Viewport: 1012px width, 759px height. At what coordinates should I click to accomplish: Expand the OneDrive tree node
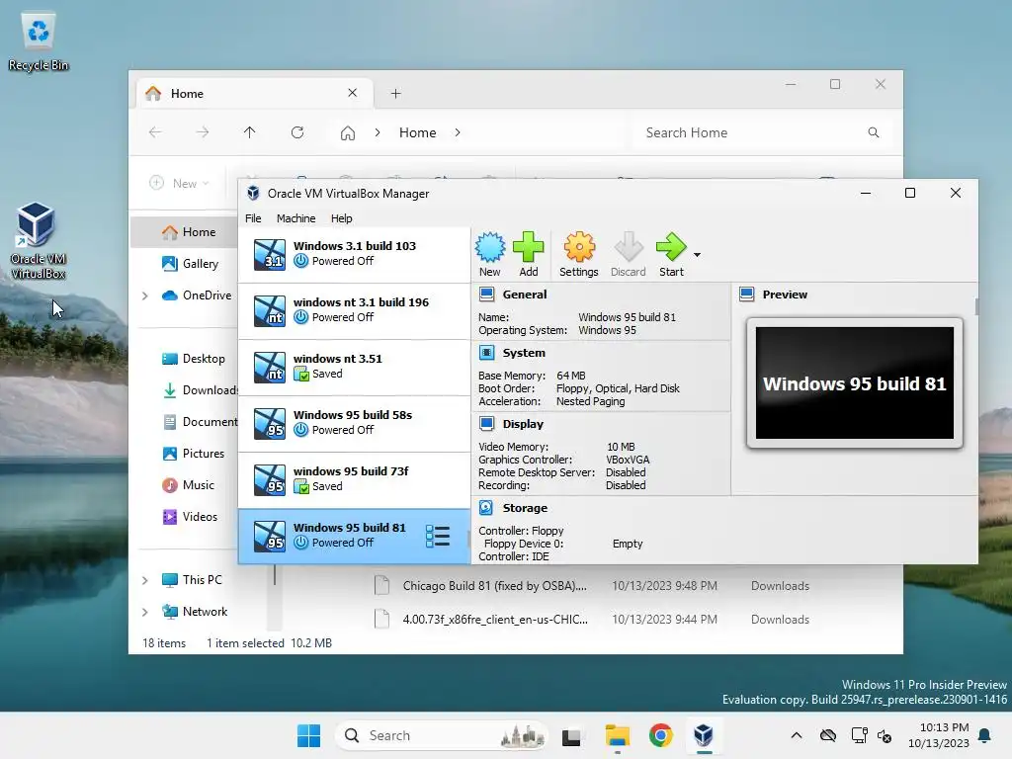coord(145,295)
